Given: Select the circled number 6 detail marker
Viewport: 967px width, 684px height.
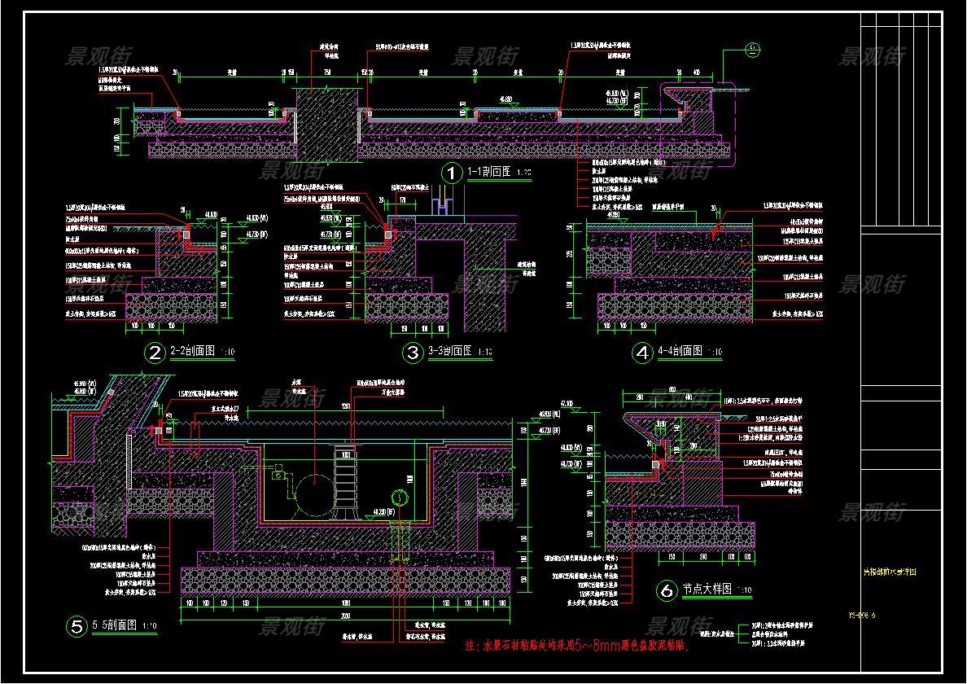Looking at the screenshot, I should pos(666,591).
